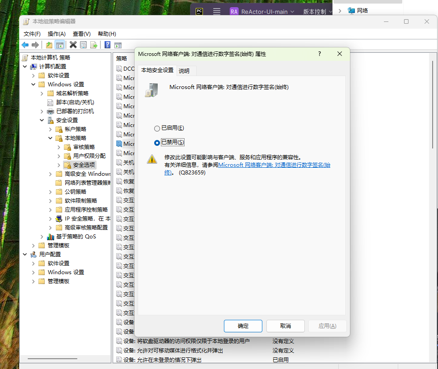The image size is (438, 369).
Task: Close the 属性 dialog with X
Action: [340, 54]
